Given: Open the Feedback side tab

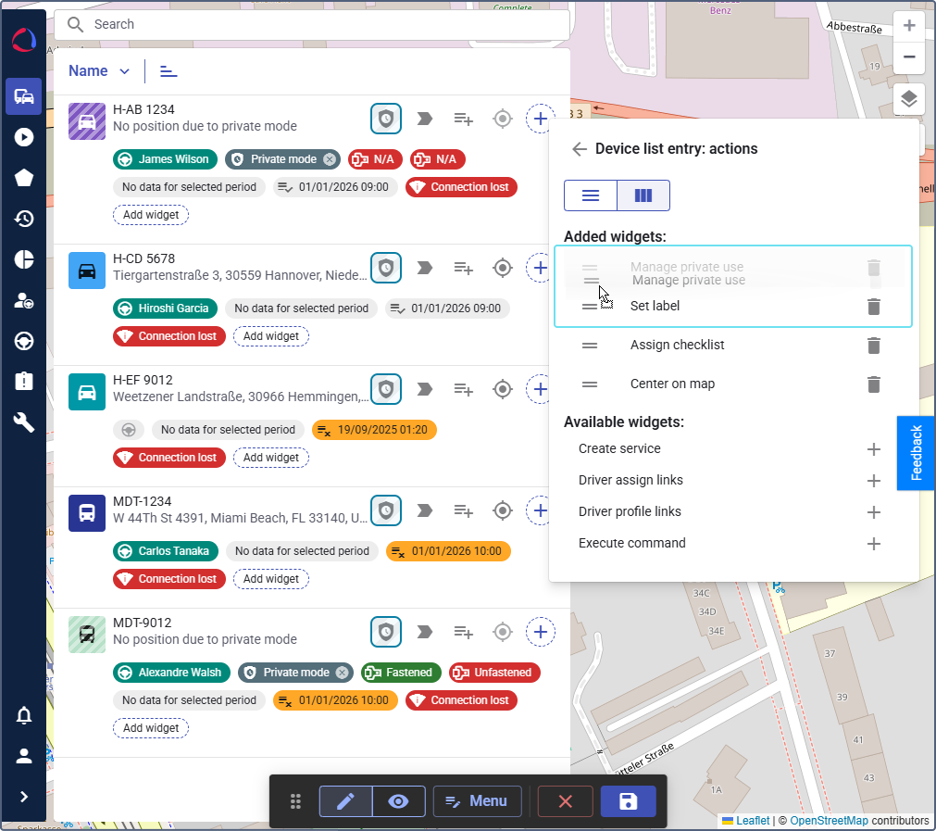Looking at the screenshot, I should point(917,453).
